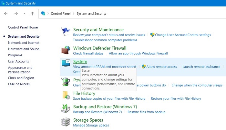Click the Security and Maintenance flag icon
Viewport: 226px width, 130px height.
pos(66,32)
